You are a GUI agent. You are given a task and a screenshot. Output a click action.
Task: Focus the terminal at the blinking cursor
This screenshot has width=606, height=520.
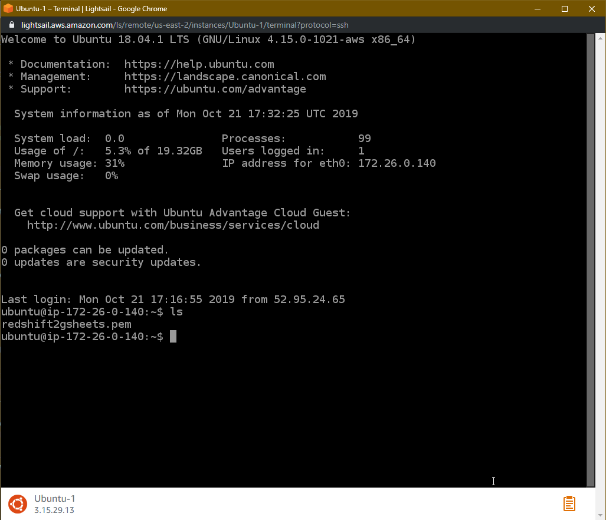click(173, 336)
